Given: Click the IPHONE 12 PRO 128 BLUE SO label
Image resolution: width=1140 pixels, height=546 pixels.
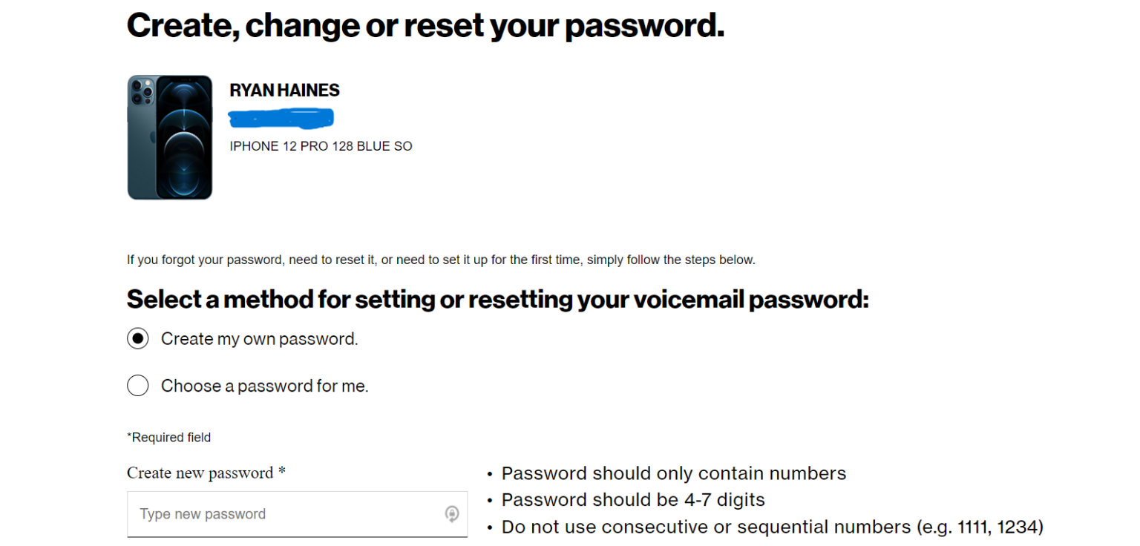Looking at the screenshot, I should [x=321, y=145].
